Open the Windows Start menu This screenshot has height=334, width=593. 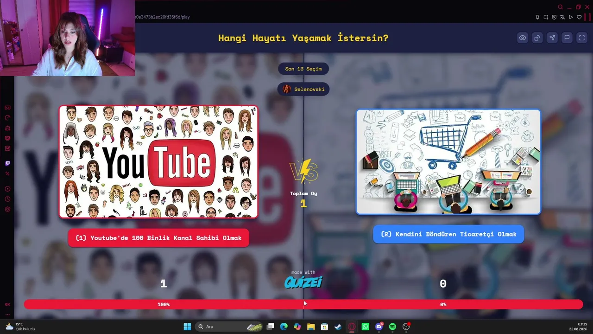click(x=187, y=327)
